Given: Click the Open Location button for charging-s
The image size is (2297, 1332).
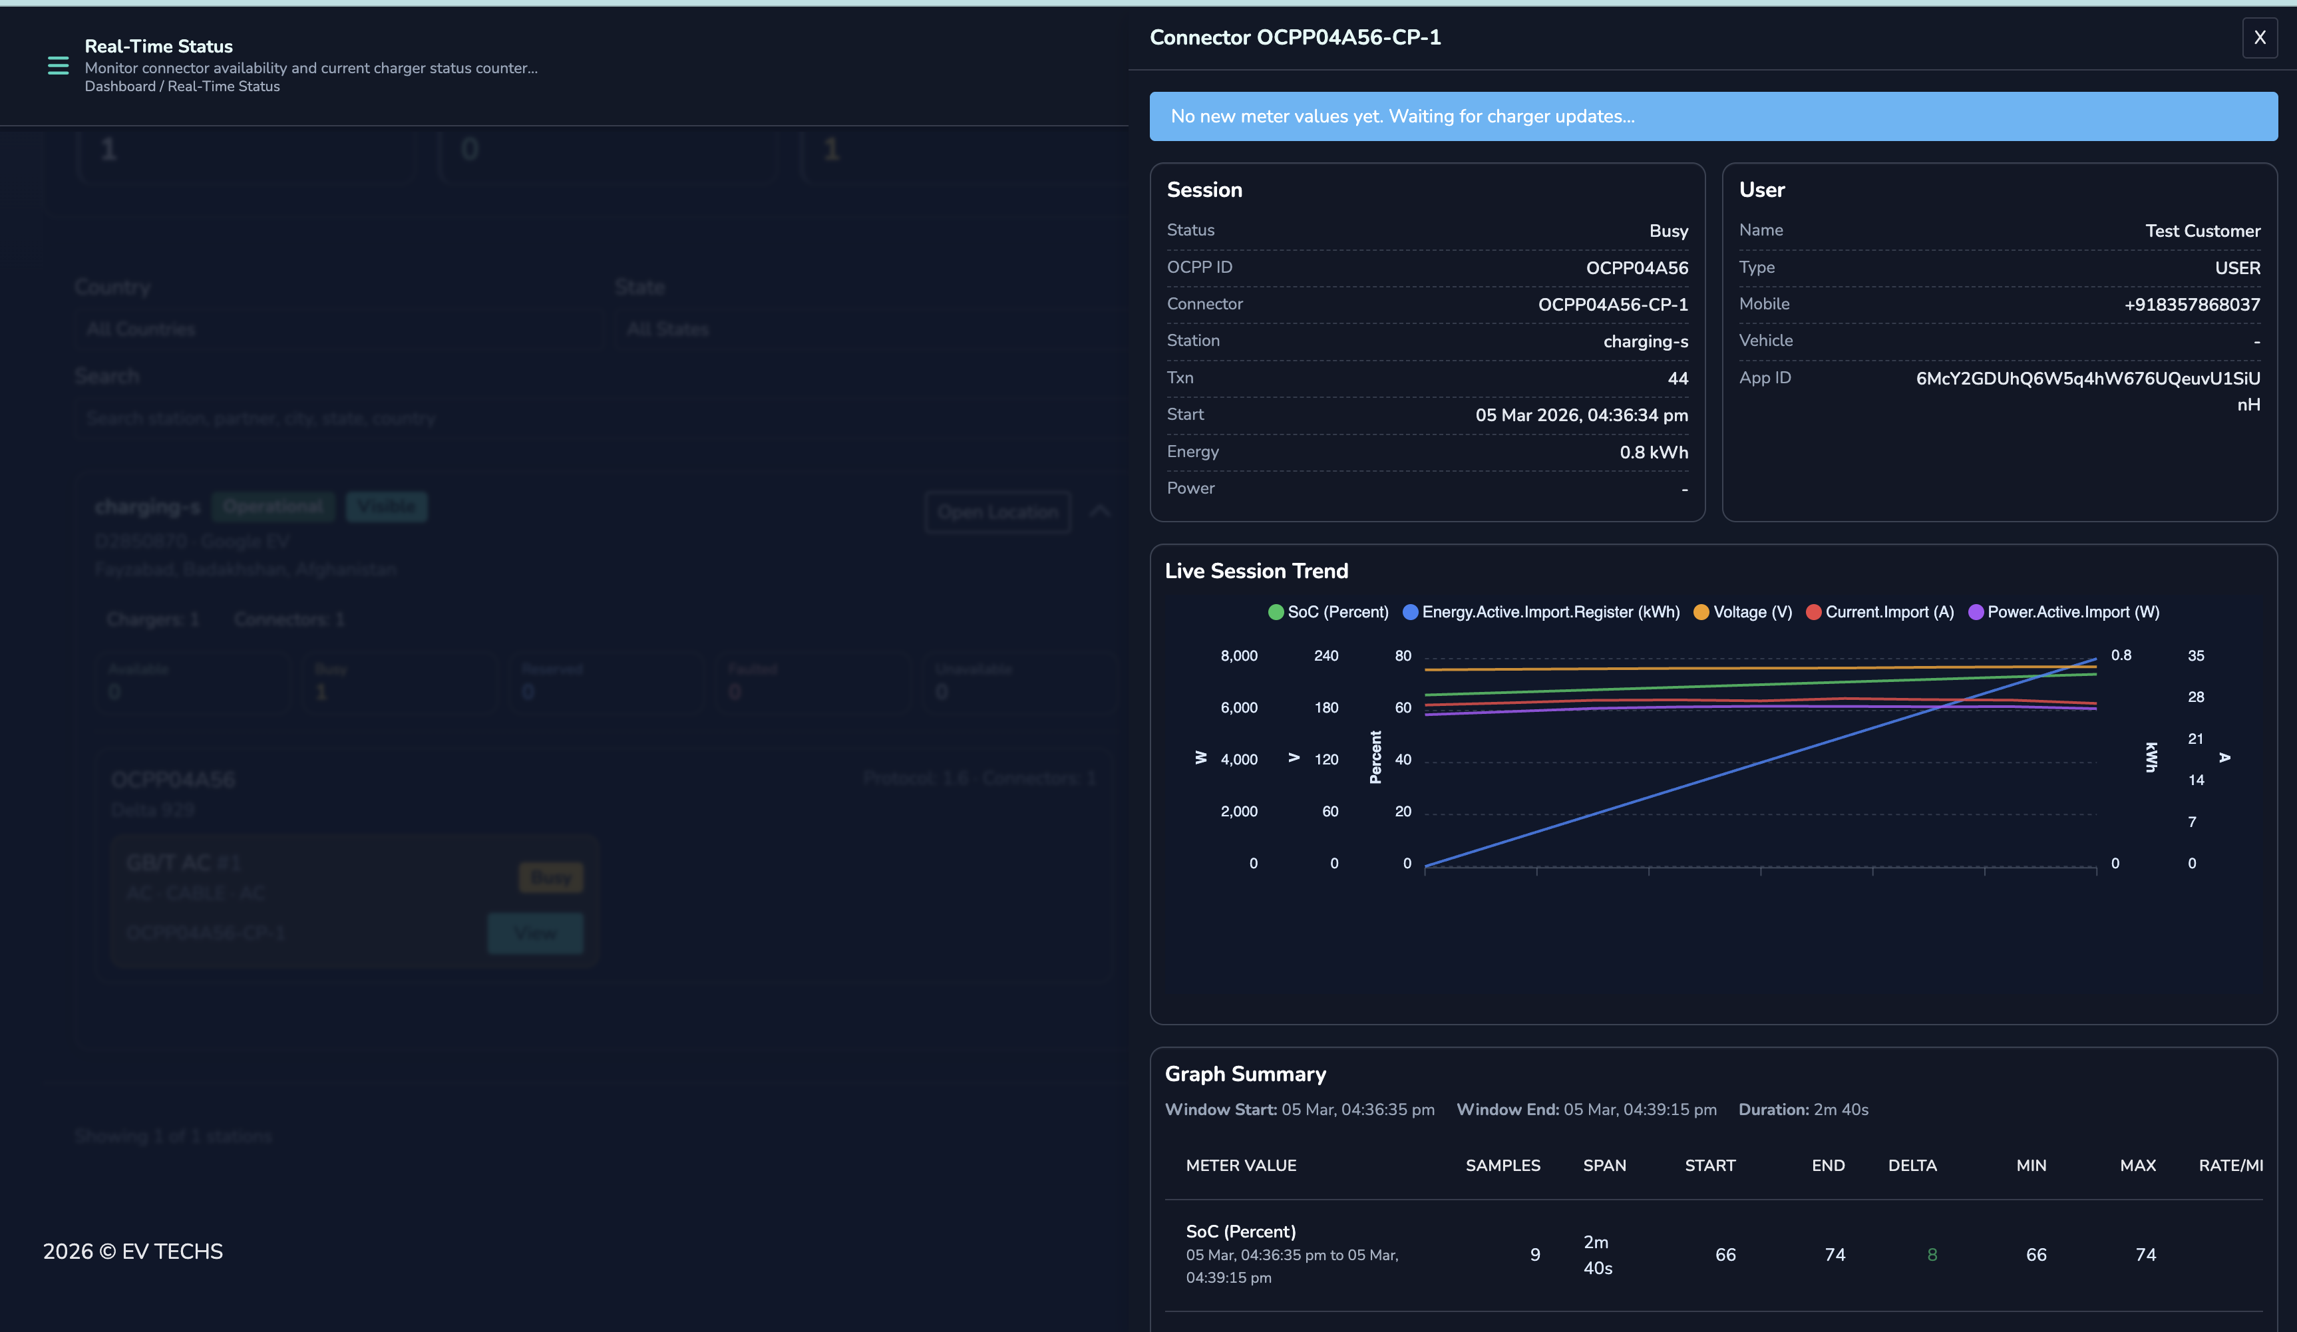Looking at the screenshot, I should [x=997, y=512].
